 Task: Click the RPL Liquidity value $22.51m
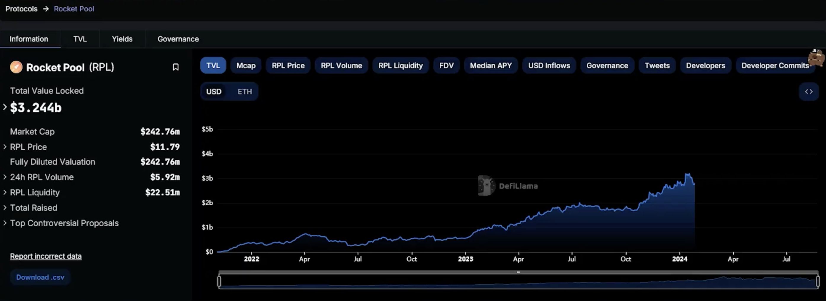pyautogui.click(x=163, y=192)
